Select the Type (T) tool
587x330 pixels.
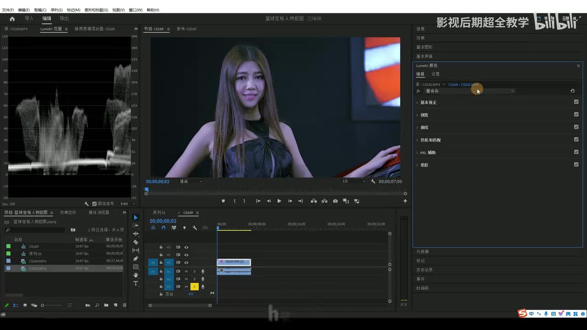136,284
